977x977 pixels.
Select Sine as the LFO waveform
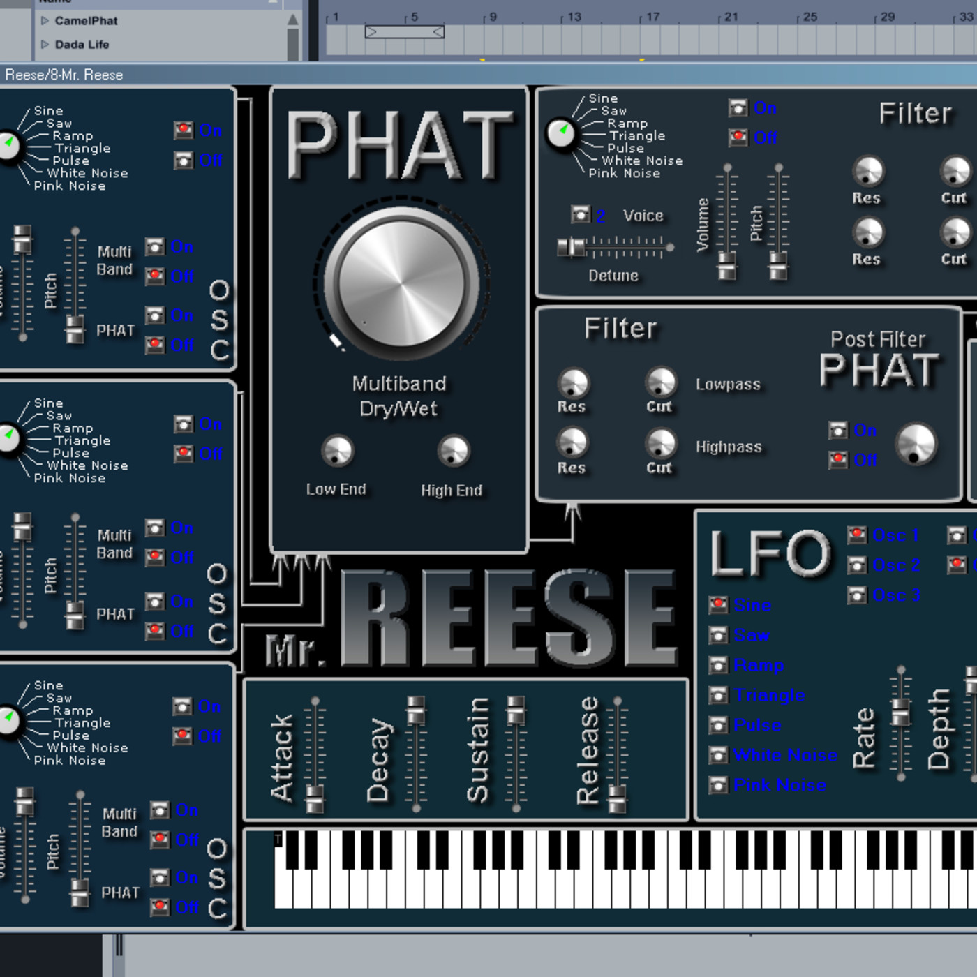tap(717, 605)
